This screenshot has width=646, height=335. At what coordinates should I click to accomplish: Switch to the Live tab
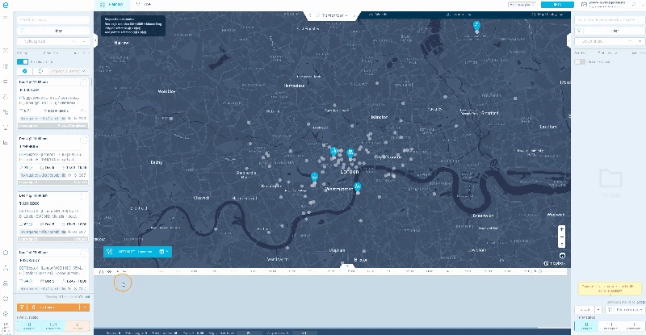pyautogui.click(x=144, y=5)
